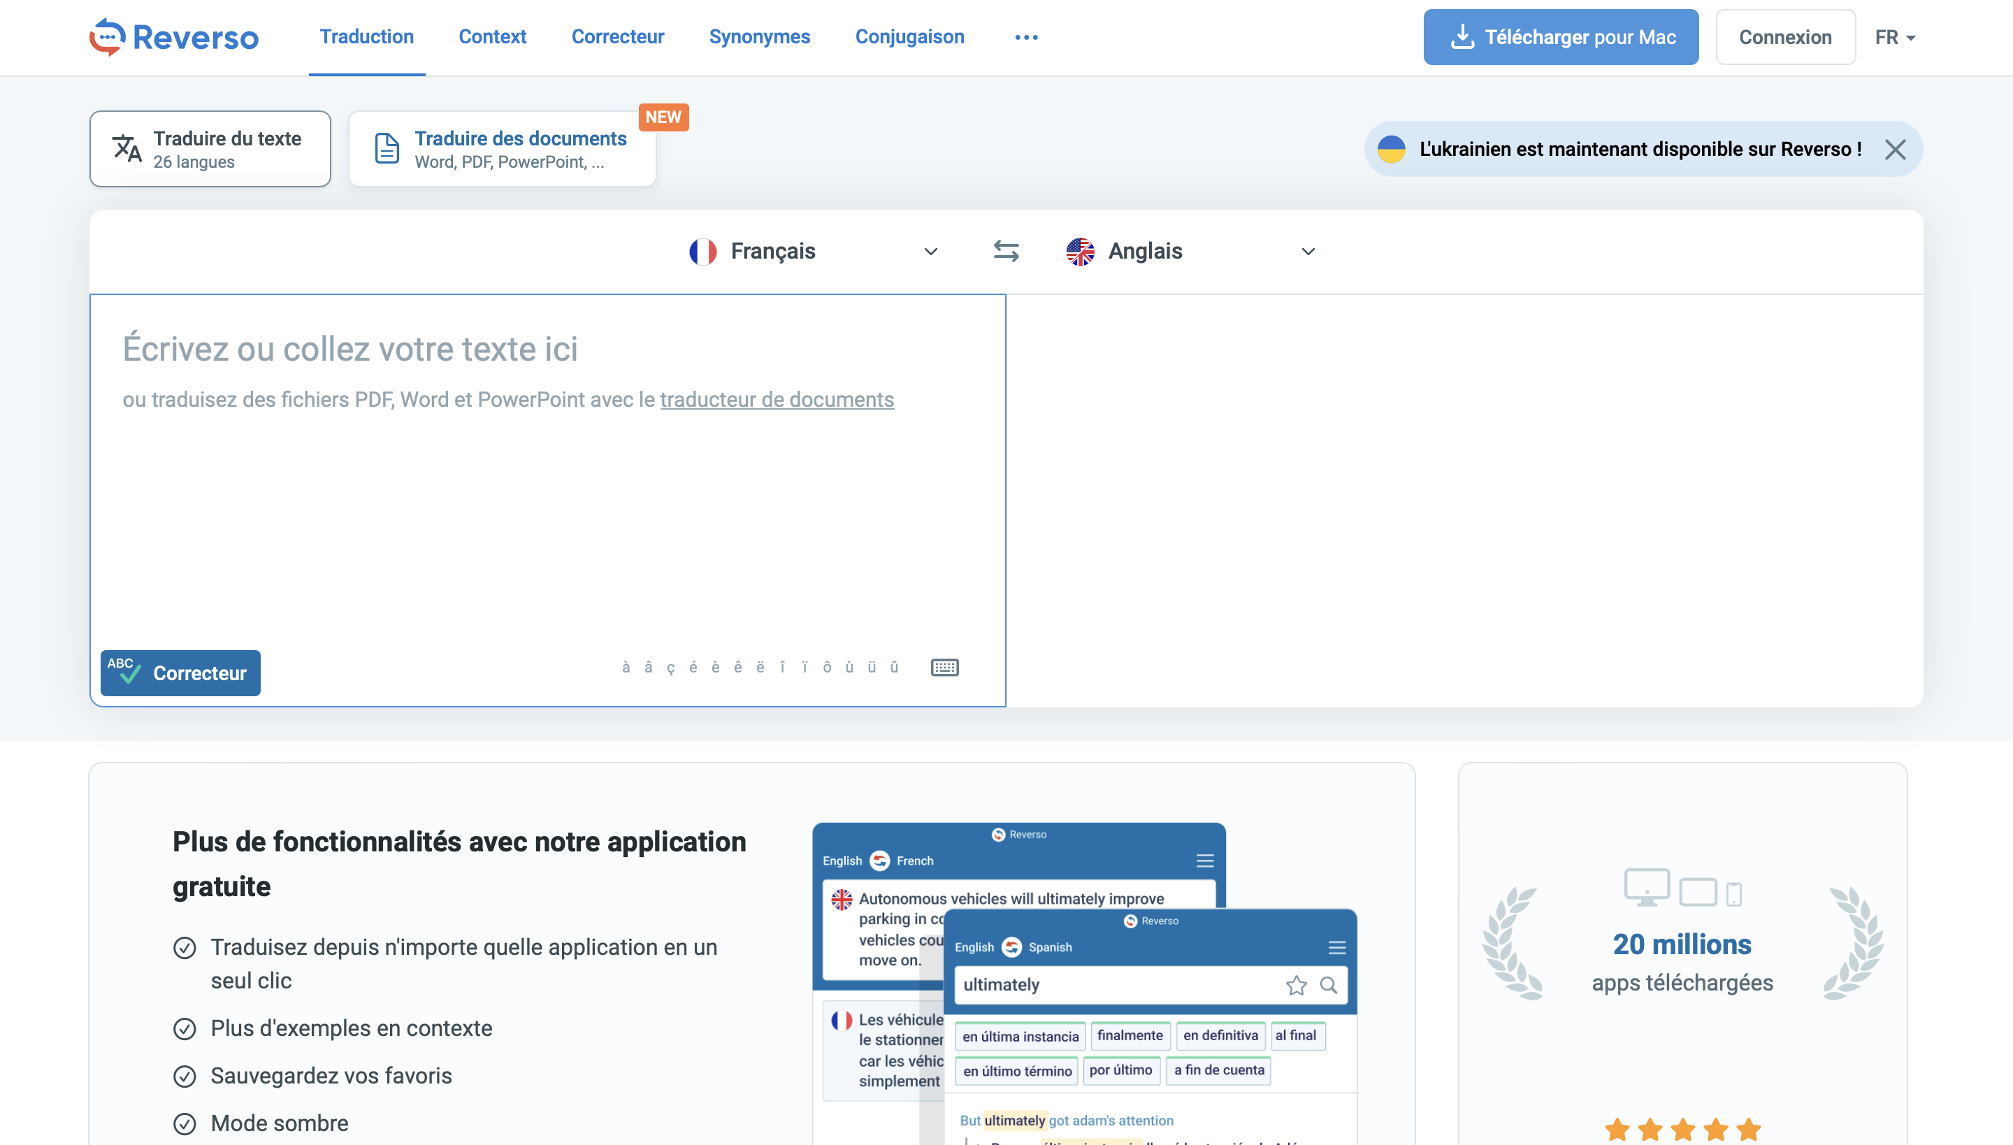
Task: Open the virtual keyboard icon
Action: pos(944,668)
